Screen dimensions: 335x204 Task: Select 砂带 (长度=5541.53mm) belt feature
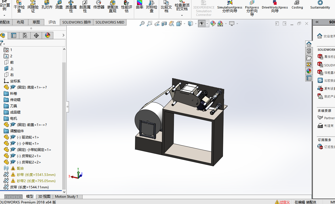click(x=36, y=174)
